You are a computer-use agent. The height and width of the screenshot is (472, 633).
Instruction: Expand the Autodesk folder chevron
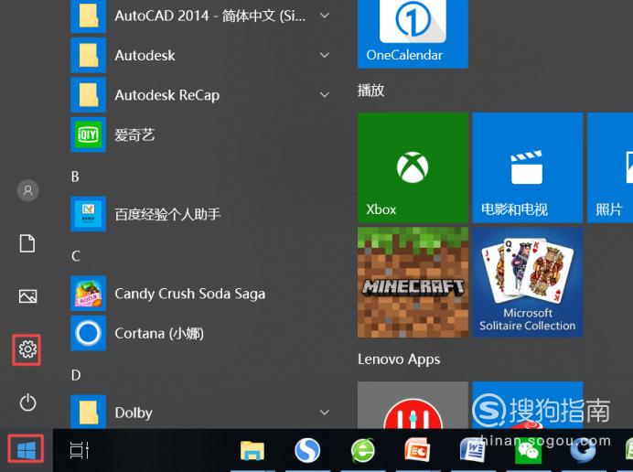[325, 55]
